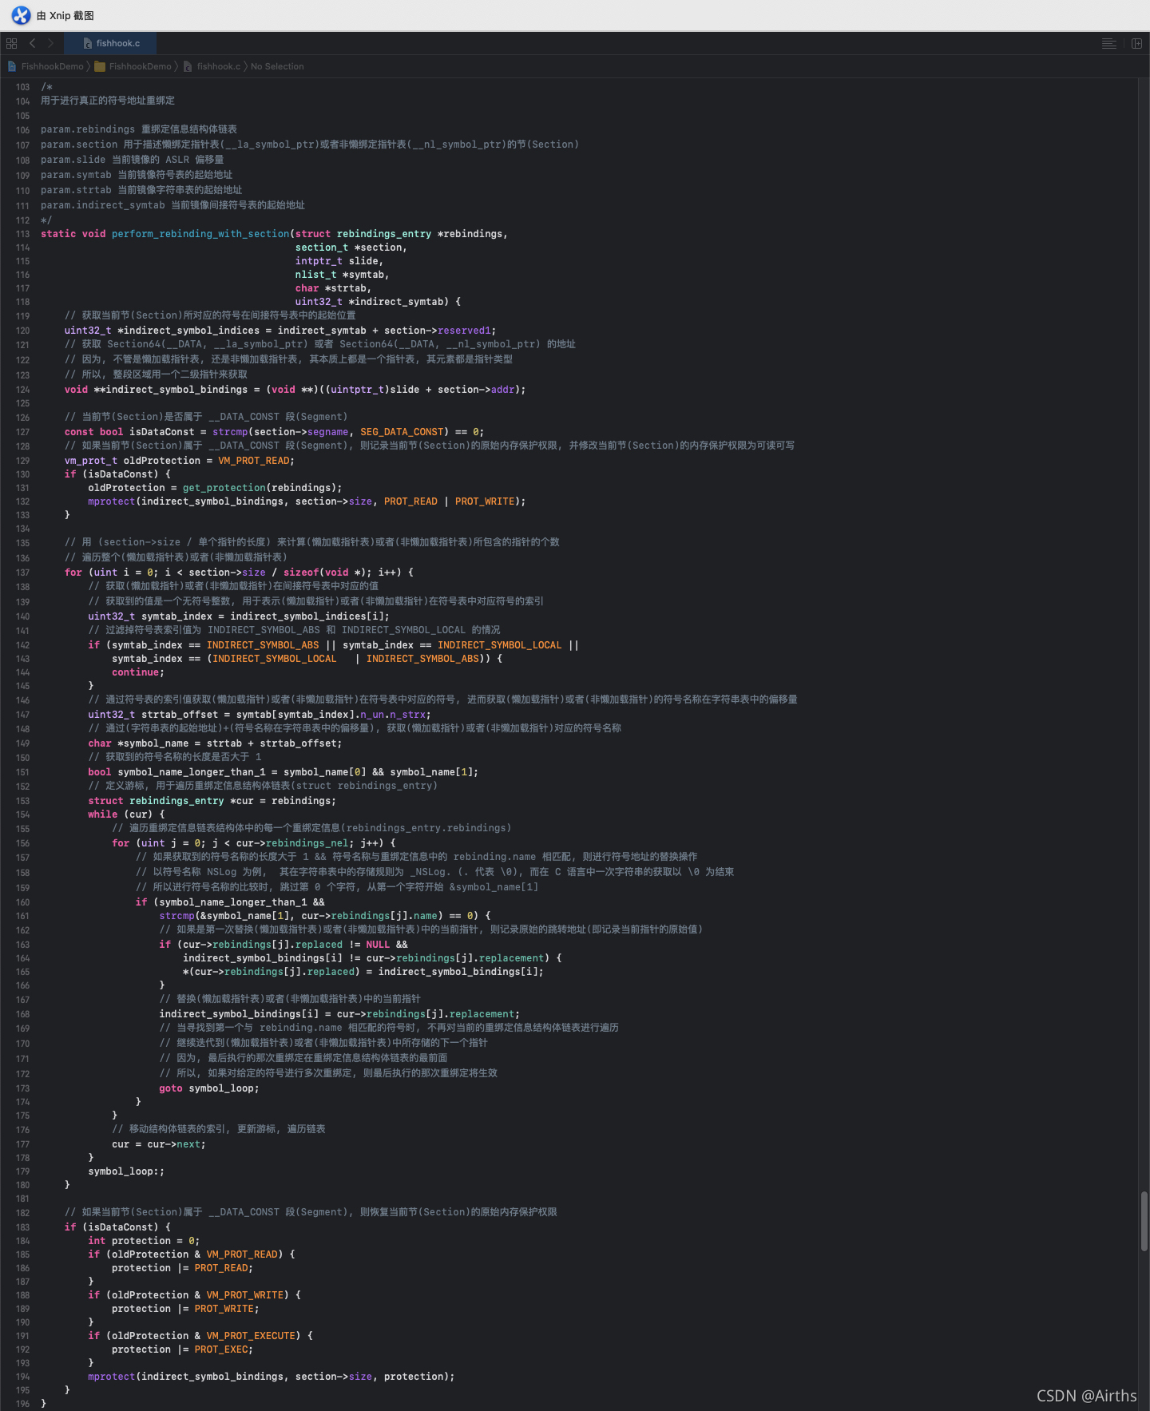Open FishhookDemo project breadcrumb
The width and height of the screenshot is (1150, 1411).
[x=52, y=66]
